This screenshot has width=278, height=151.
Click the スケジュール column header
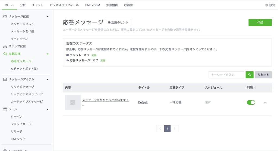tap(214, 88)
